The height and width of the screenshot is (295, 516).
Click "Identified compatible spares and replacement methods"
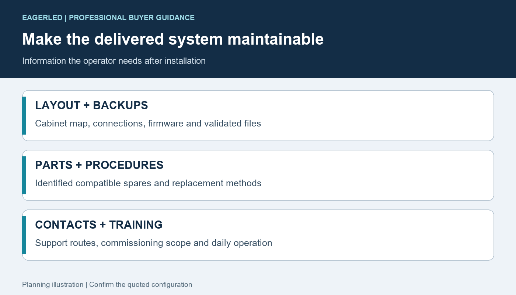click(148, 183)
